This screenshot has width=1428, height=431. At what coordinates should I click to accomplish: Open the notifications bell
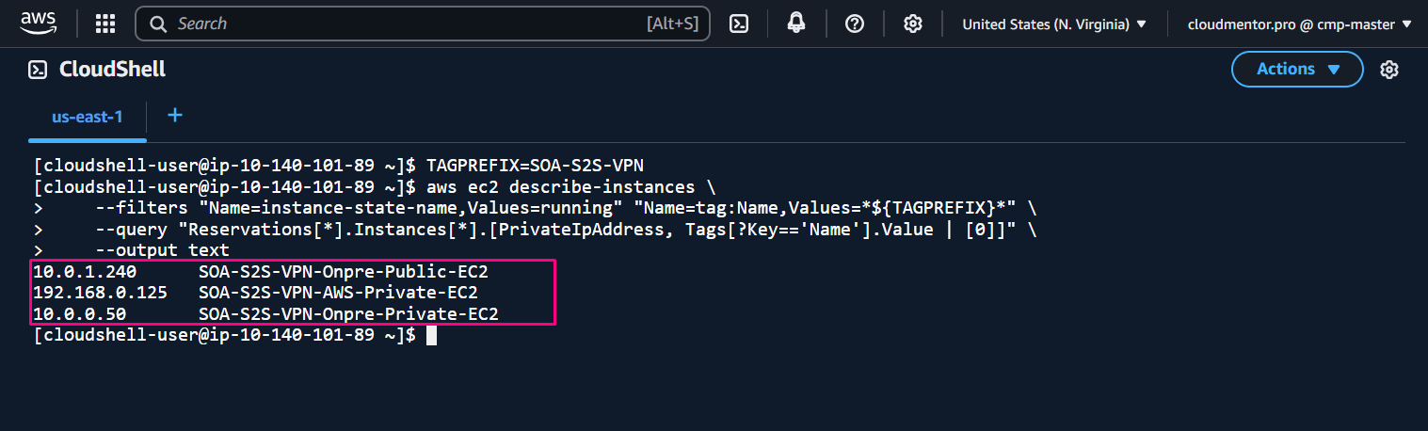pos(796,24)
